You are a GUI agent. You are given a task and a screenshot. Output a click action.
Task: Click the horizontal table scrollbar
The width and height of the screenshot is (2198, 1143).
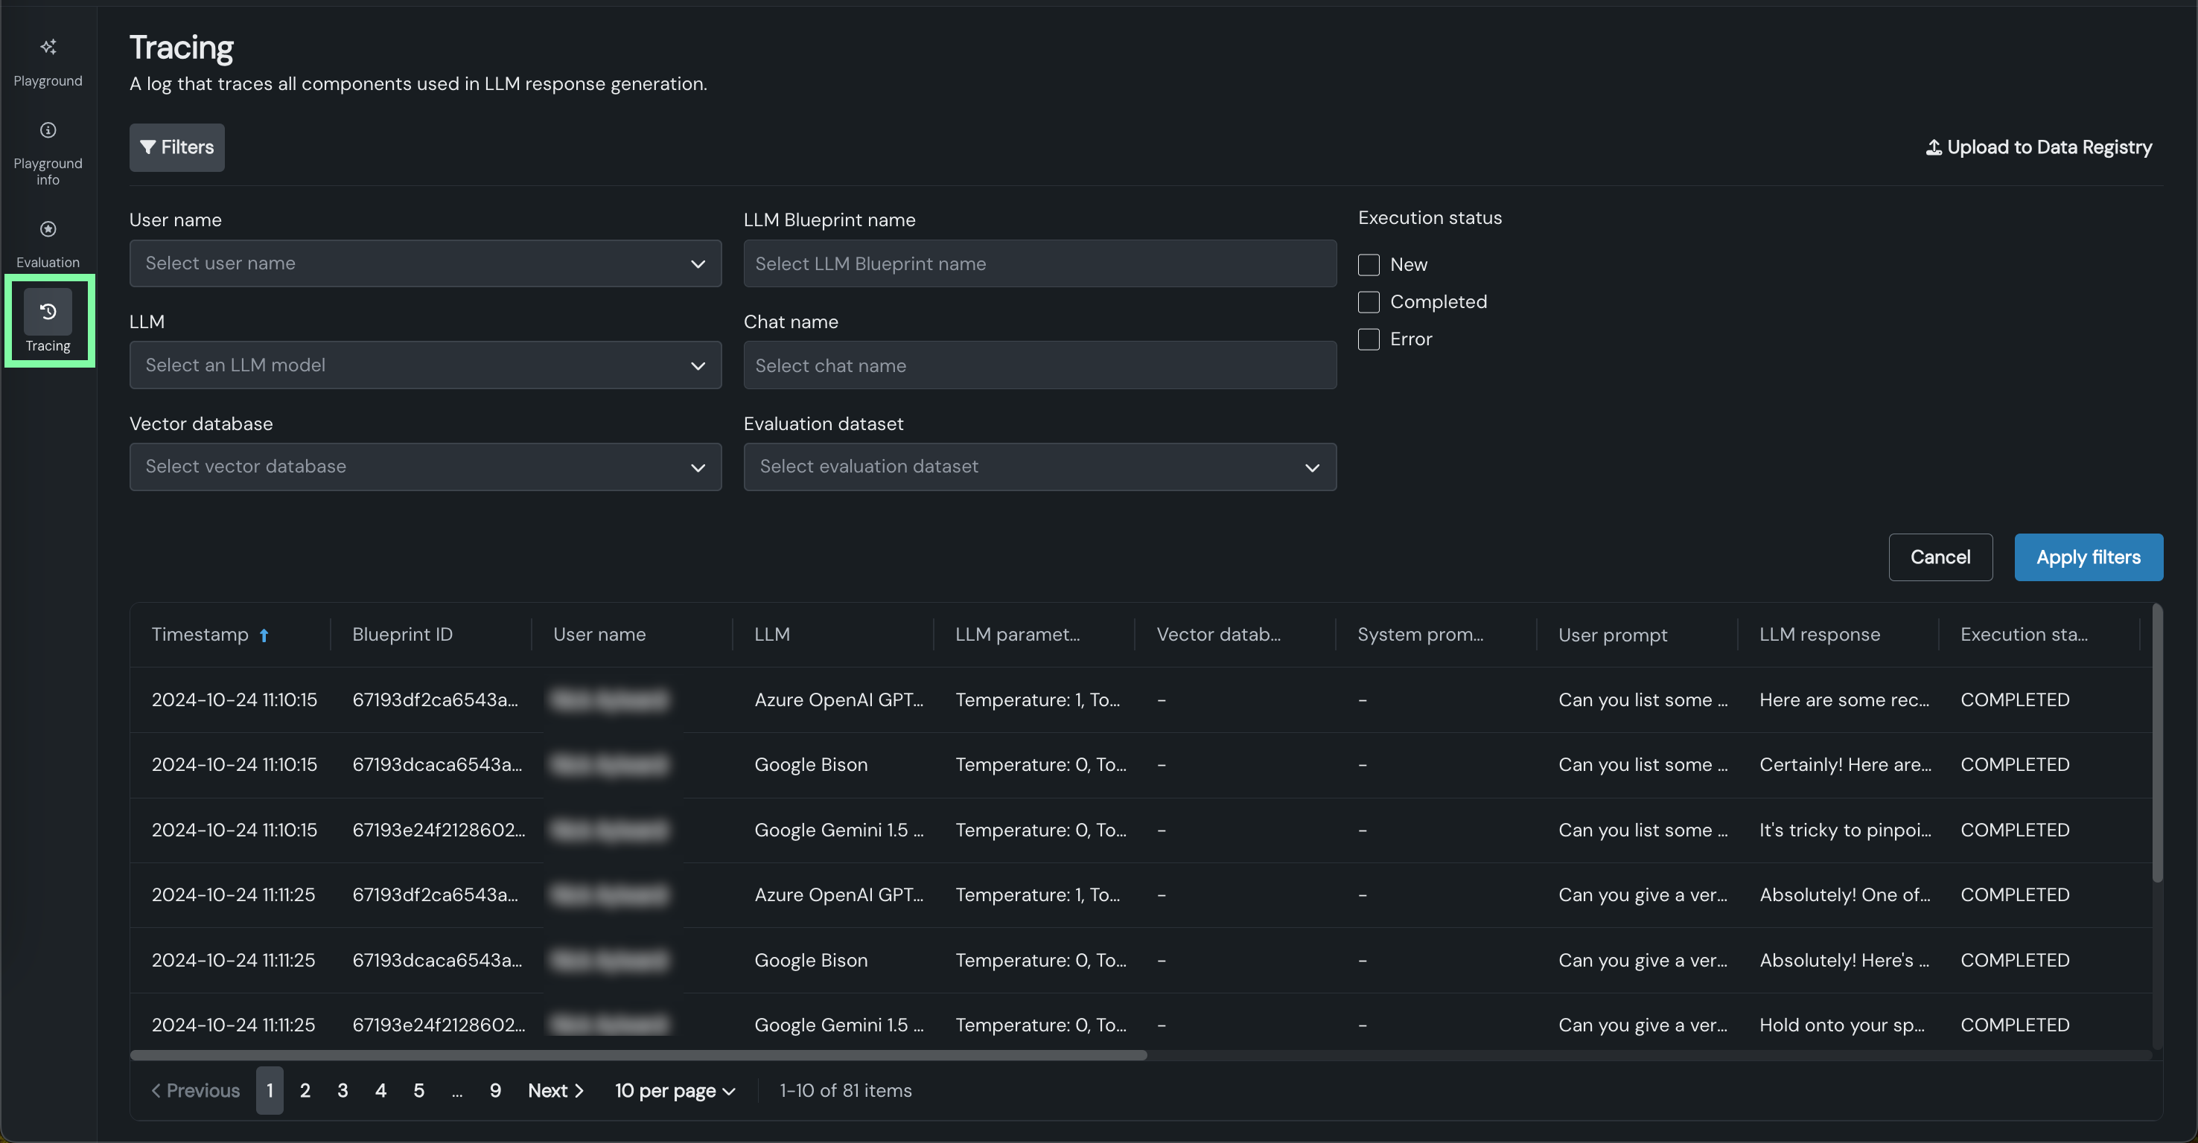pyautogui.click(x=638, y=1055)
